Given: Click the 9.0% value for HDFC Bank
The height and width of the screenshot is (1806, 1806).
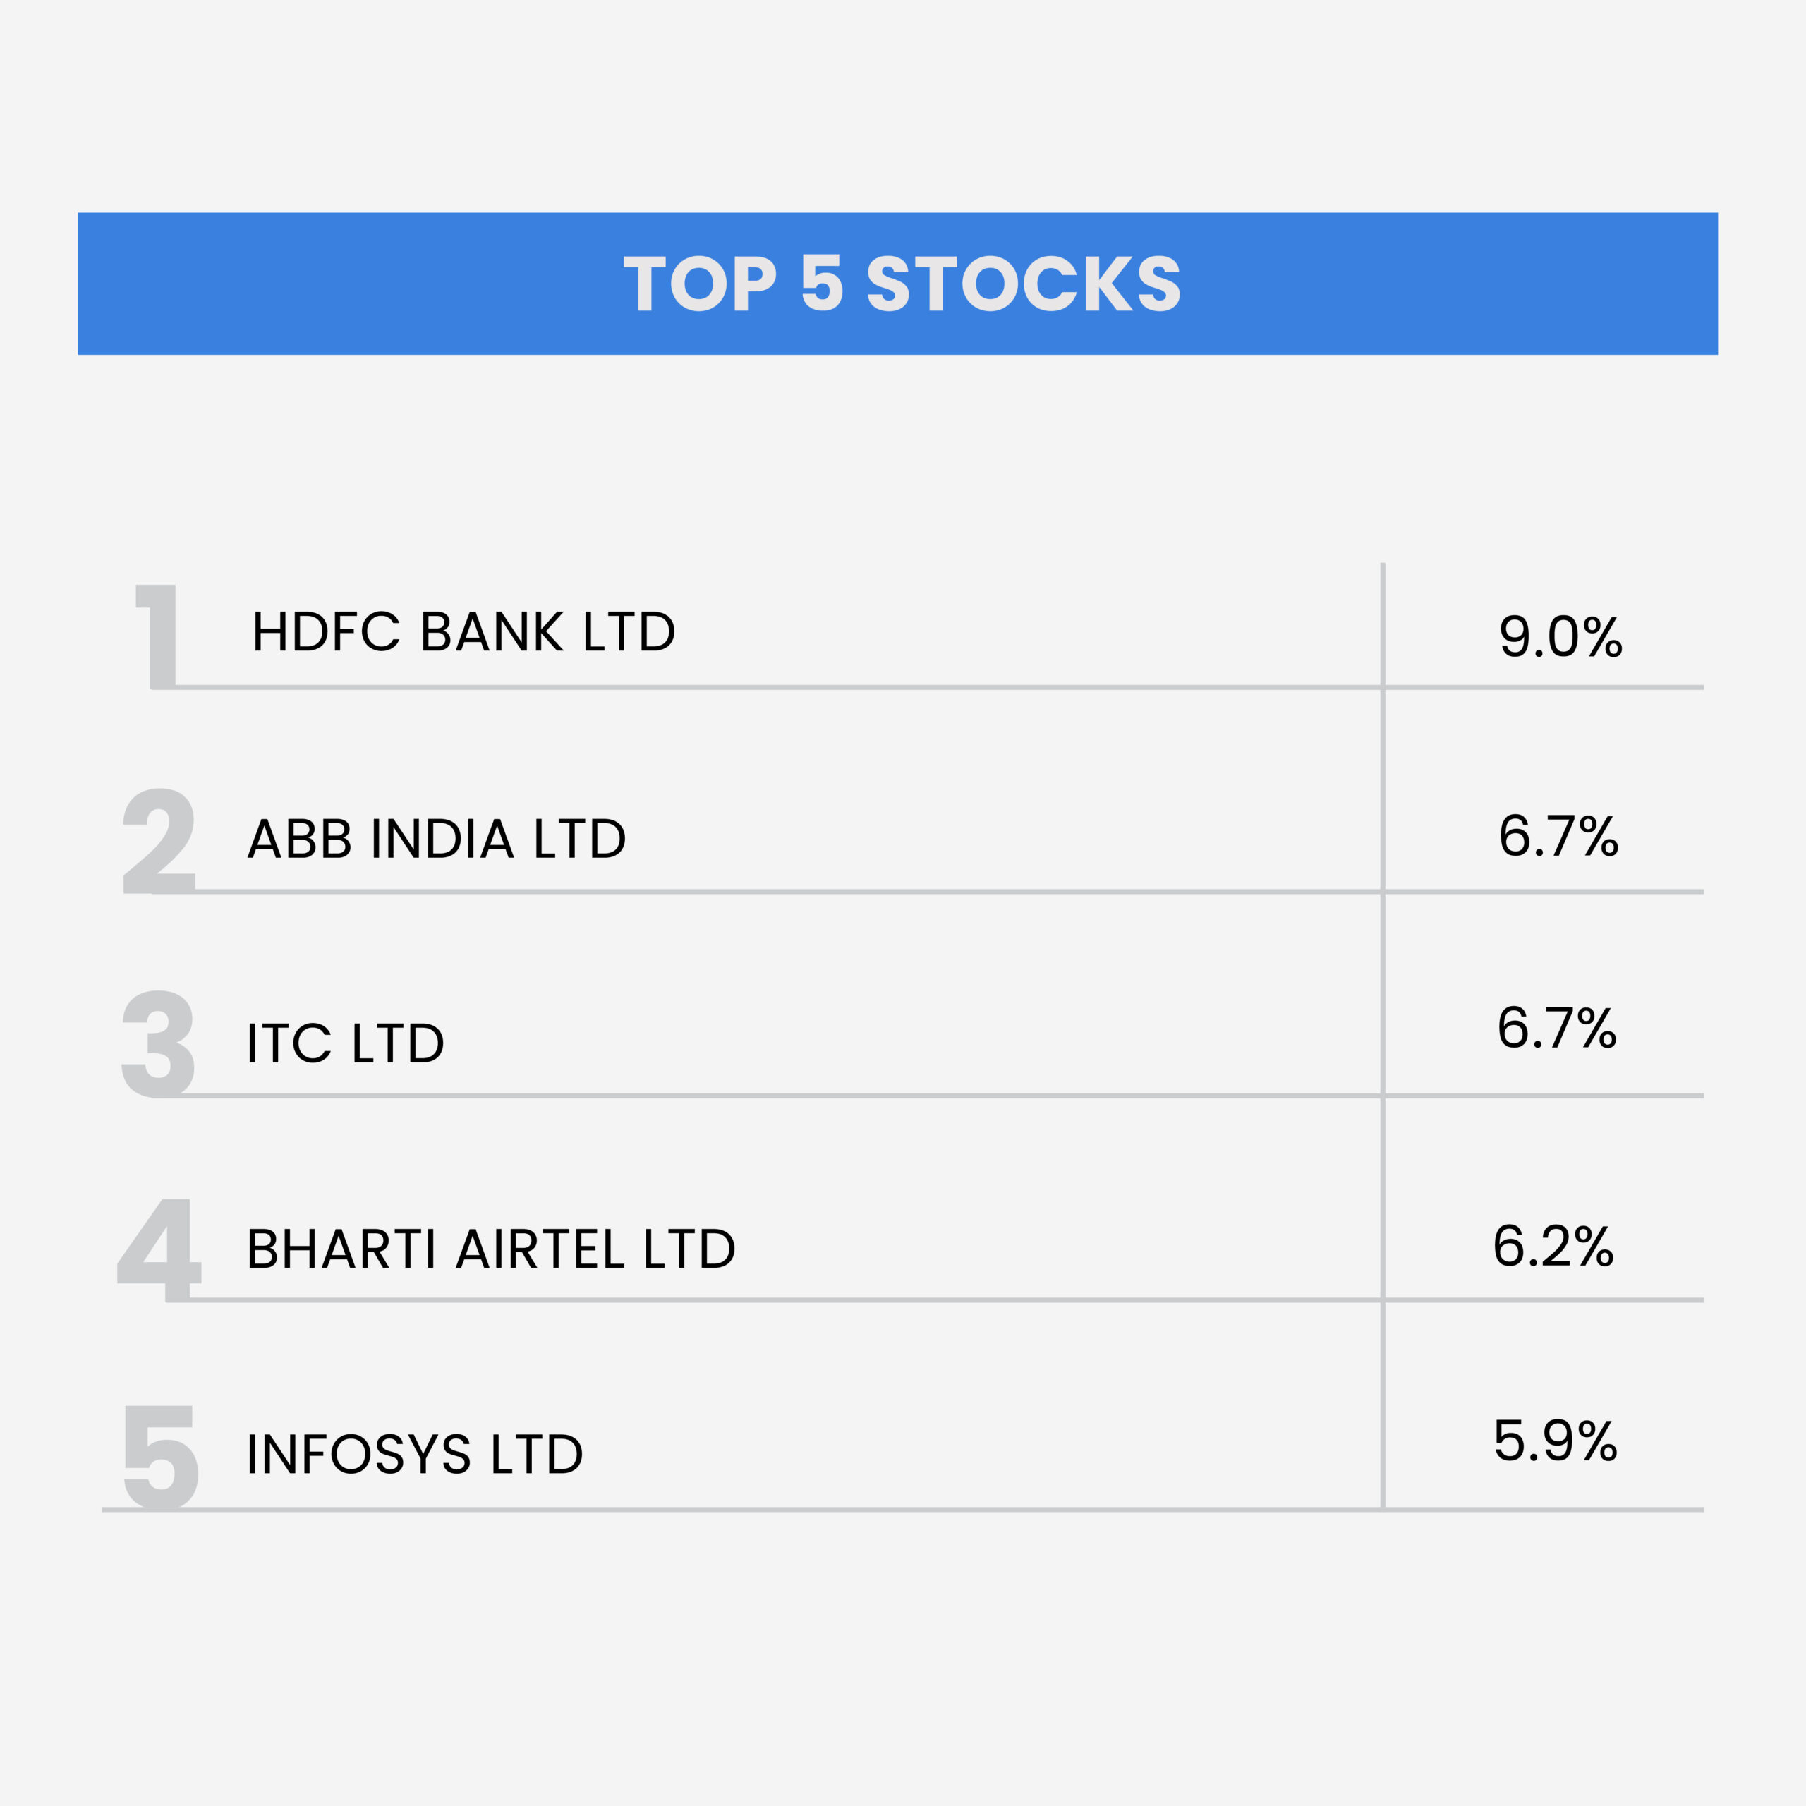Looking at the screenshot, I should 1561,636.
